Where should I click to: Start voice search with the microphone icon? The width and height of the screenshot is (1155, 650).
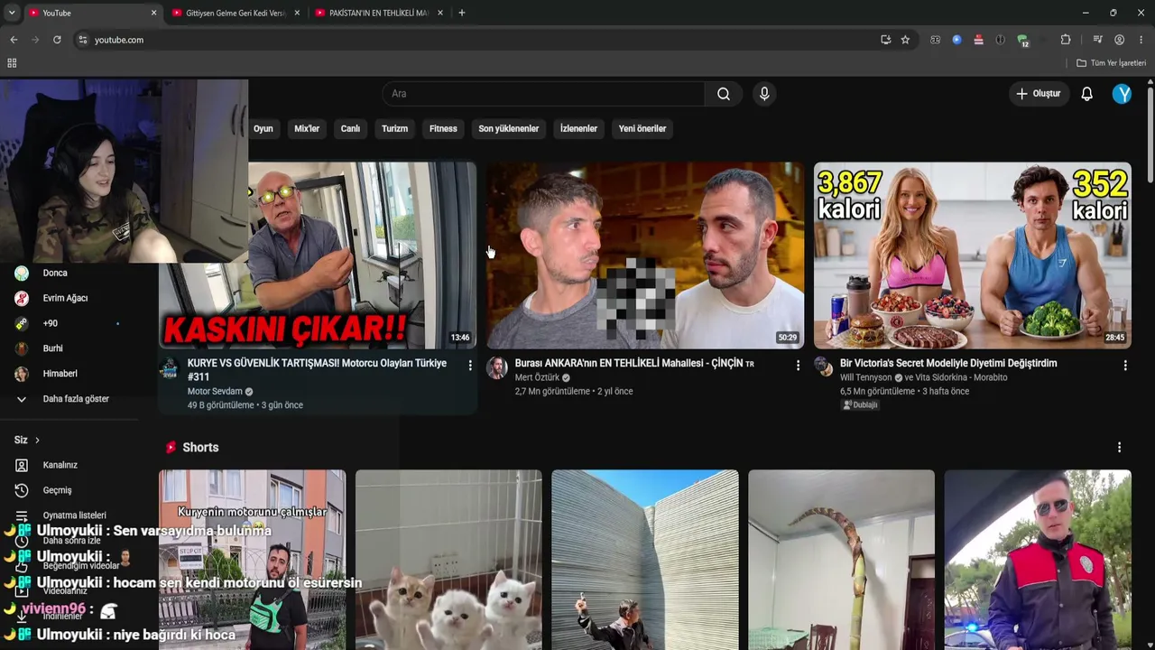coord(764,94)
